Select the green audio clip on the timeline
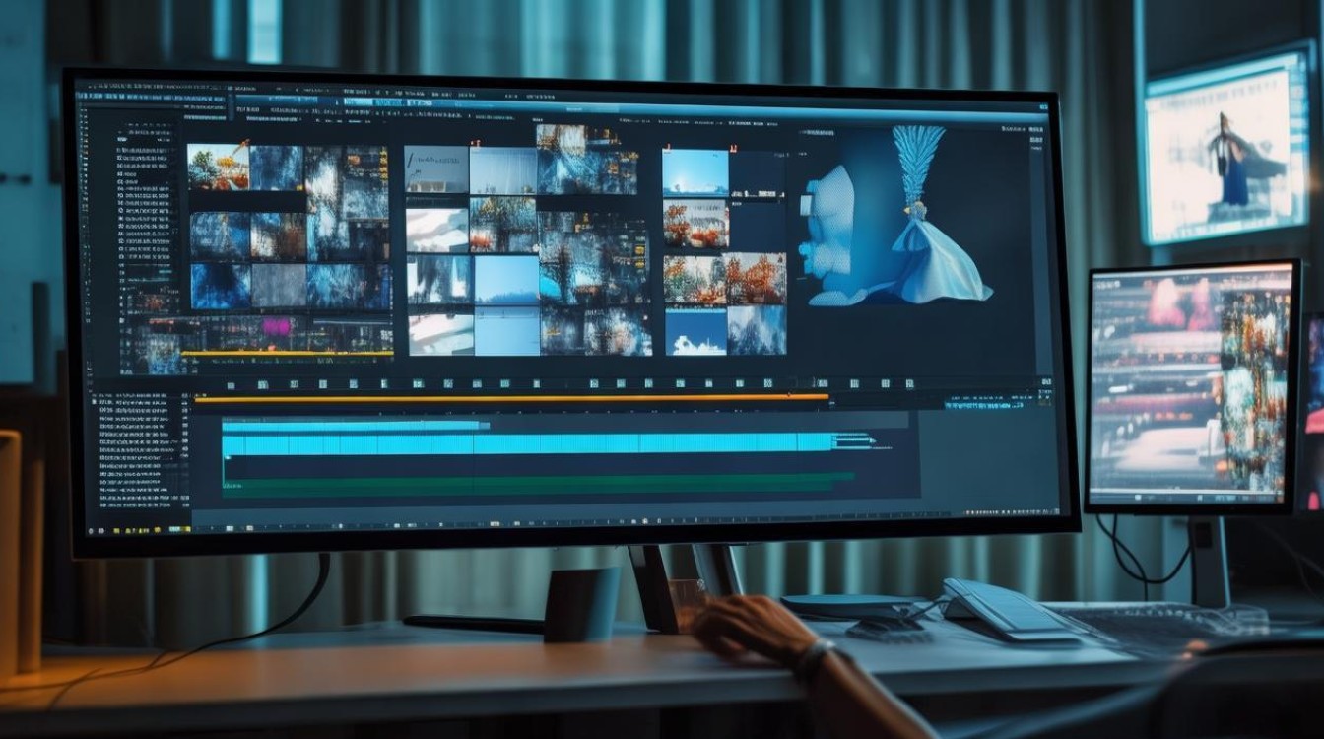Screen dimensions: 1324x739 [x=538, y=484]
